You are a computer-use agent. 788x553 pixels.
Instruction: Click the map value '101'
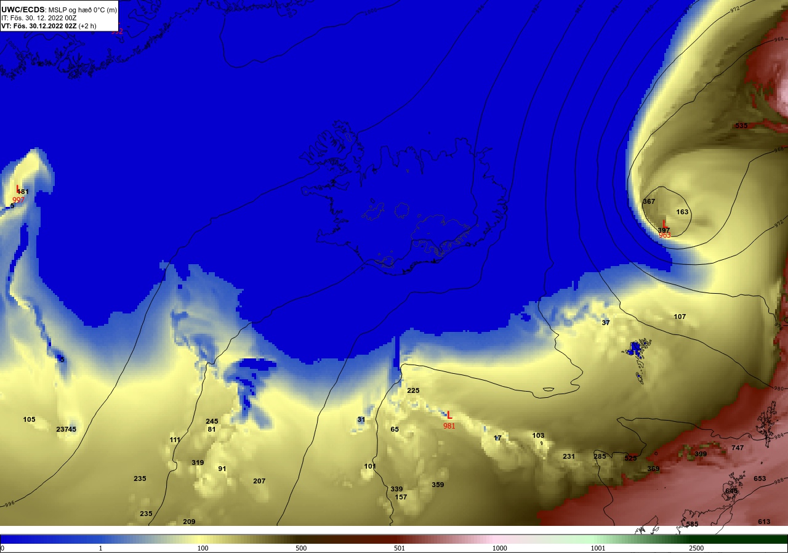[x=370, y=466]
